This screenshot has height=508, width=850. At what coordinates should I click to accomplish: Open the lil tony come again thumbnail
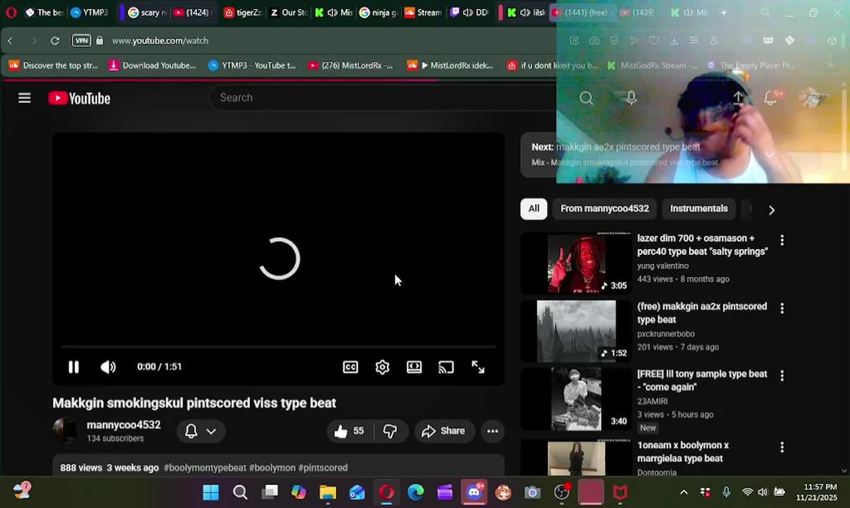pyautogui.click(x=576, y=399)
